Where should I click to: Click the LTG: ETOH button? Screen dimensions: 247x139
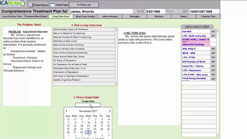point(196,57)
